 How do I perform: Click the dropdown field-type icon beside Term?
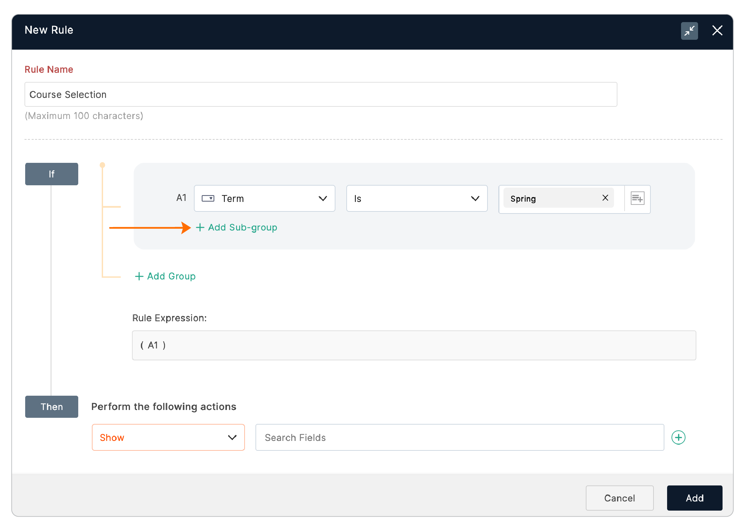(x=208, y=199)
